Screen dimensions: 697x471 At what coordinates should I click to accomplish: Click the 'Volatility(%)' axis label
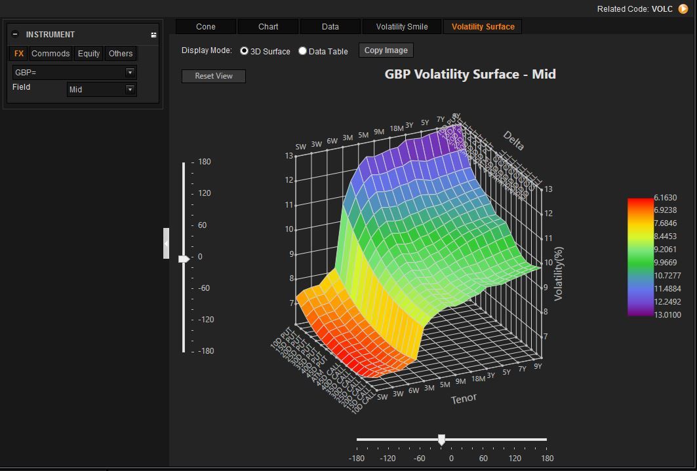tap(558, 274)
